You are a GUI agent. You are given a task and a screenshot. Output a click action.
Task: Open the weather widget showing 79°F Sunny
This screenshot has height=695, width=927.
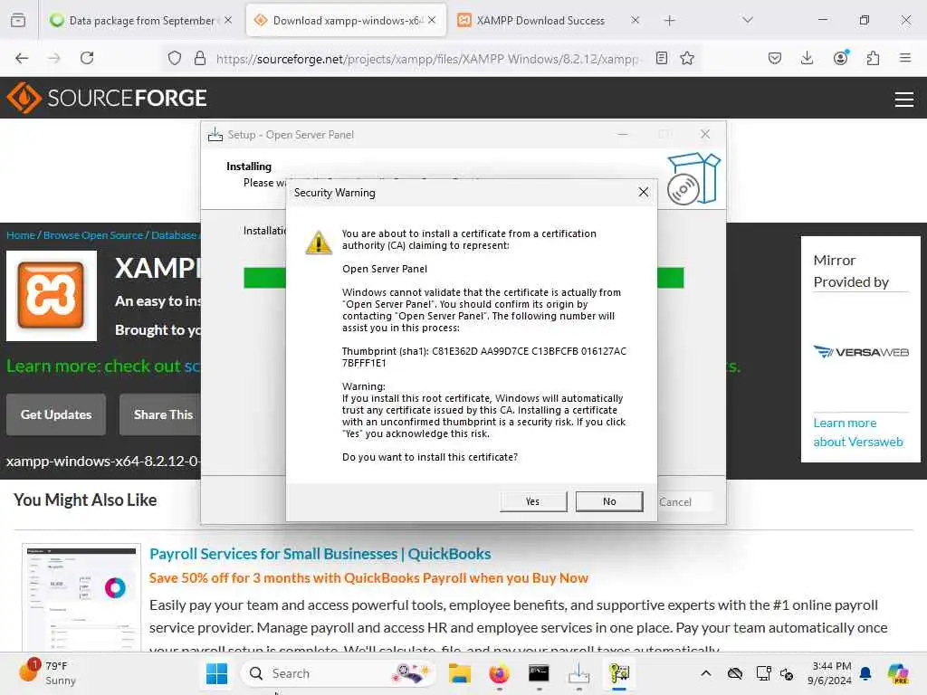47,673
